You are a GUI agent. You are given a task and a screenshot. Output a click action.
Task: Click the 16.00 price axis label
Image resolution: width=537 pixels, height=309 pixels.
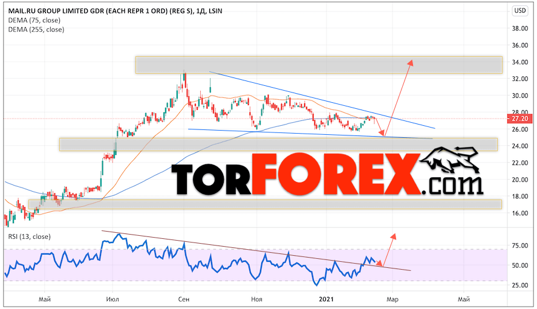pos(519,213)
